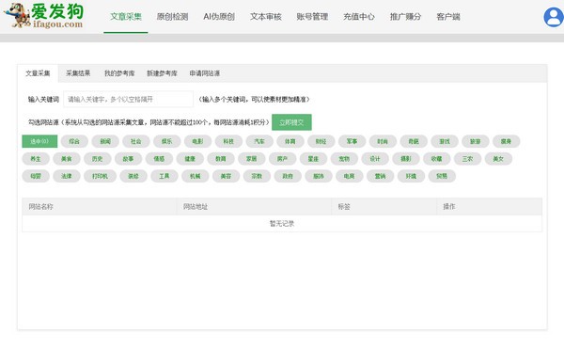Screen dimensions: 564x350
Task: Select the 美食 category tag
Action: tap(66, 158)
